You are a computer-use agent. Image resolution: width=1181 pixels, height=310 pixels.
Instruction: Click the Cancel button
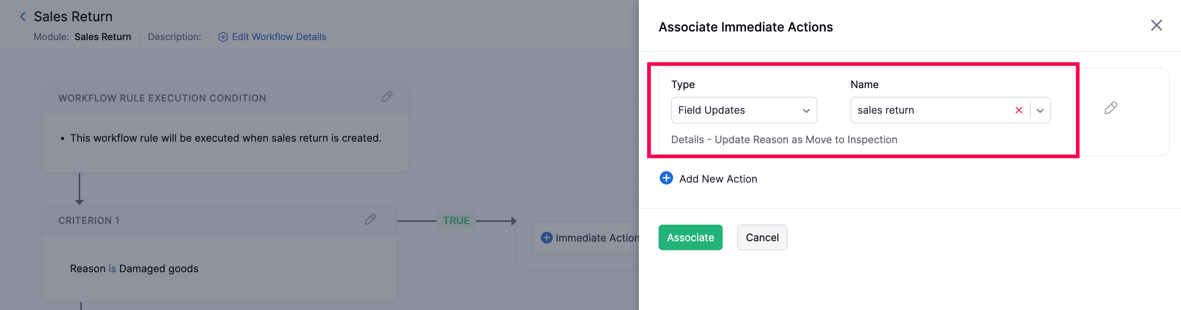tap(762, 238)
